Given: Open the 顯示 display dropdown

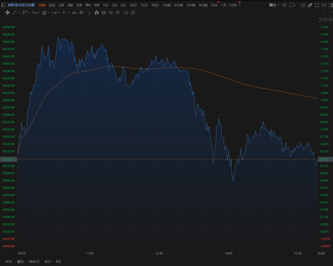Looking at the screenshot, I should tap(274, 5).
